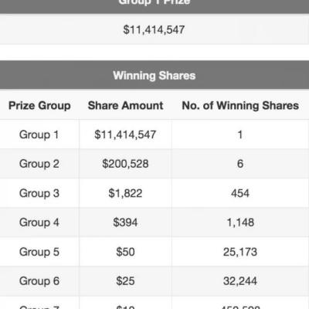Click the Group 1 Prize amount $11,414,547
The height and width of the screenshot is (309, 309).
(x=154, y=29)
